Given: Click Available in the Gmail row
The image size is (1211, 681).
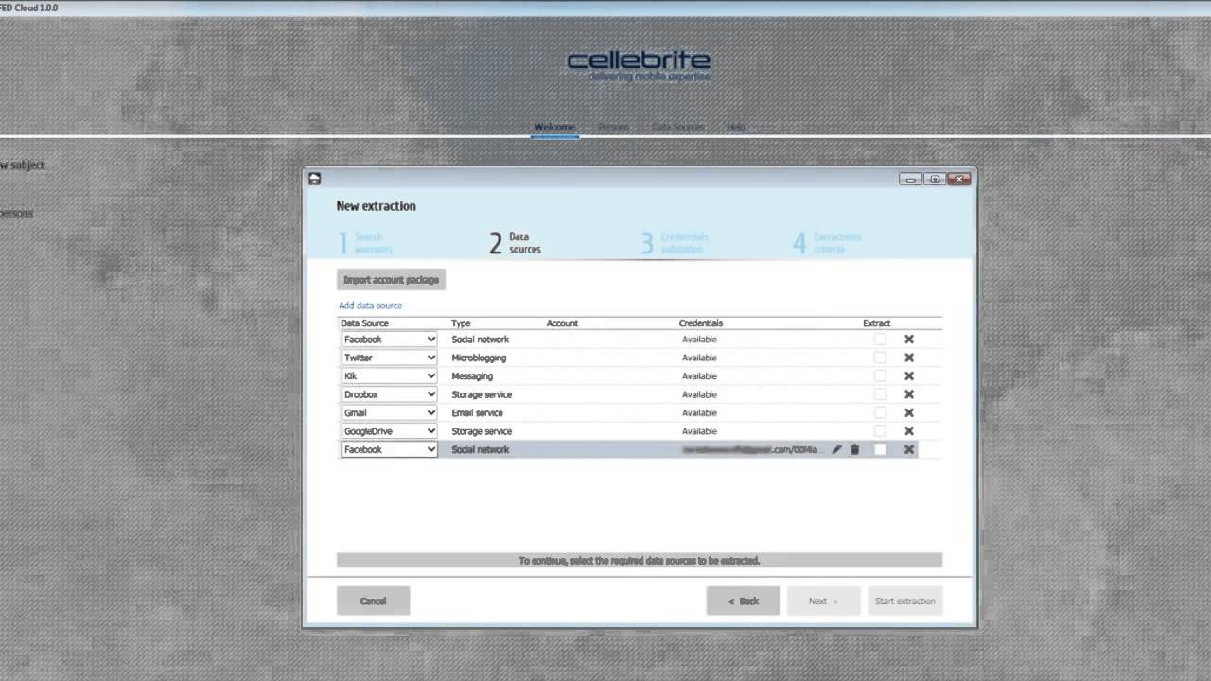Looking at the screenshot, I should (x=700, y=412).
